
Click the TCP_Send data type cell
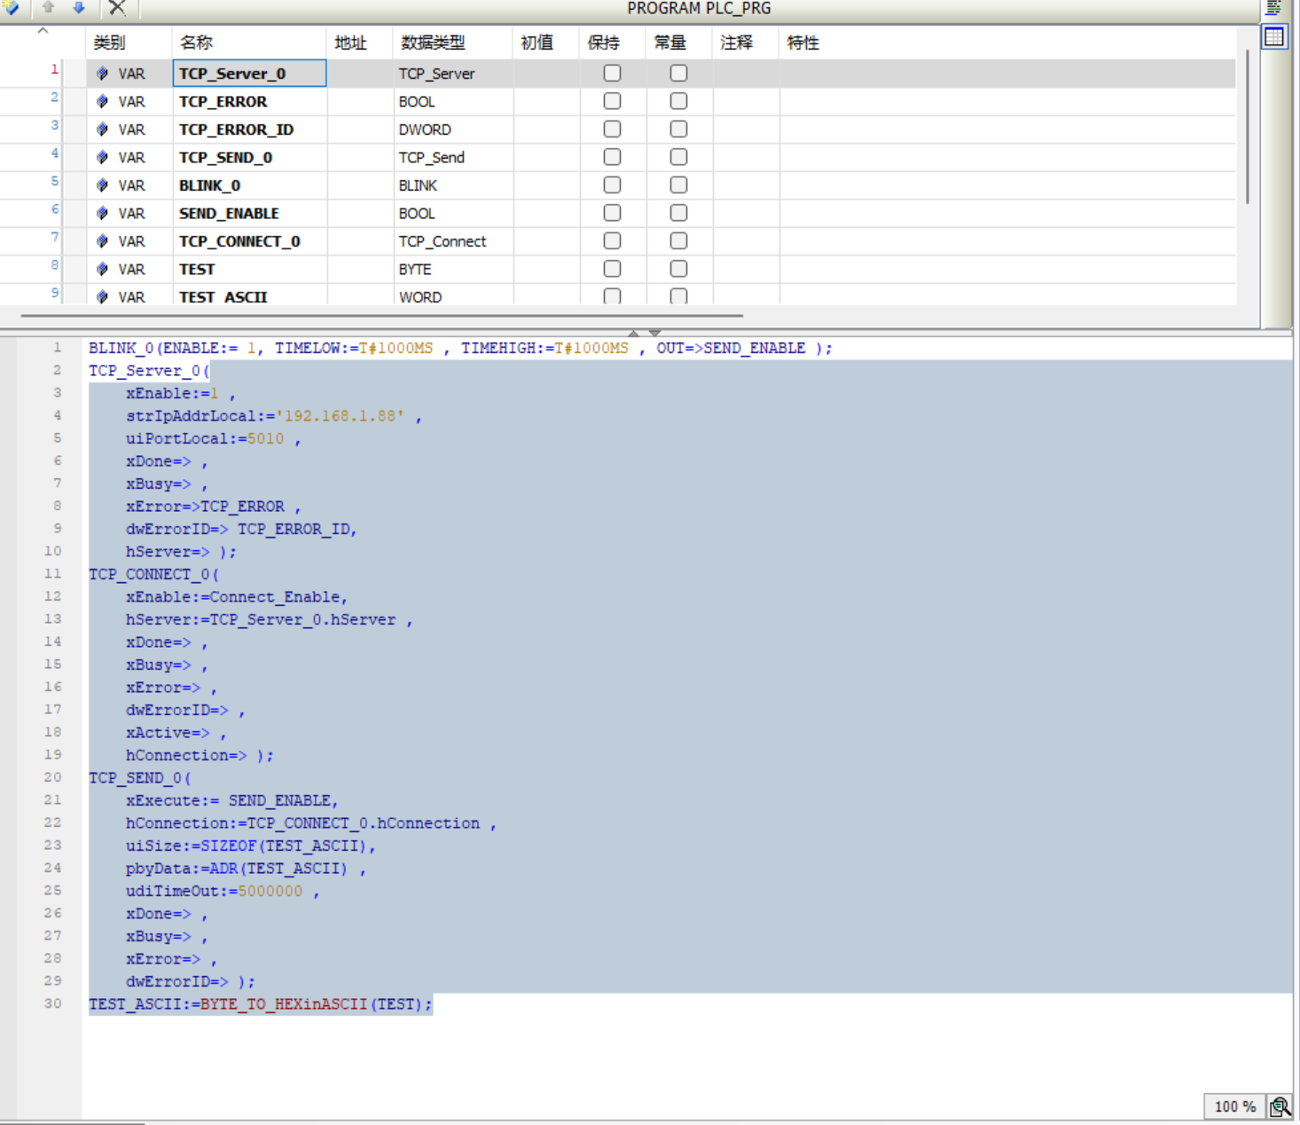453,158
